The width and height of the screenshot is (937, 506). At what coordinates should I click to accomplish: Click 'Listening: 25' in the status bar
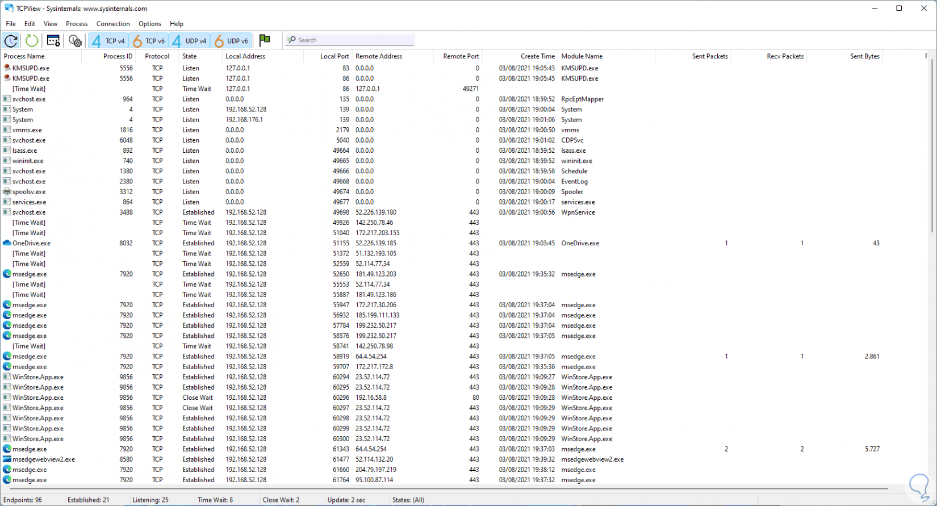[x=150, y=500]
